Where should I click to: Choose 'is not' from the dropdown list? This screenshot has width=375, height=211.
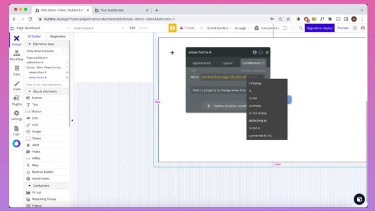267,98
